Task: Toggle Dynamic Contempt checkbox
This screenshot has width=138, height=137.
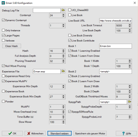Action: (x=3, y=20)
